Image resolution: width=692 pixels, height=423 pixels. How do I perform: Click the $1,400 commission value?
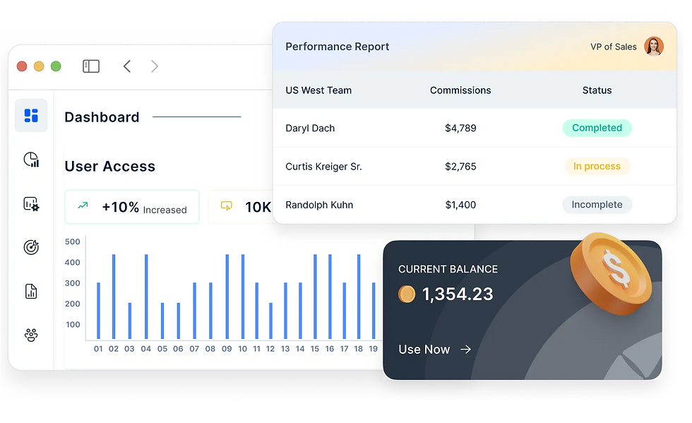click(x=460, y=205)
